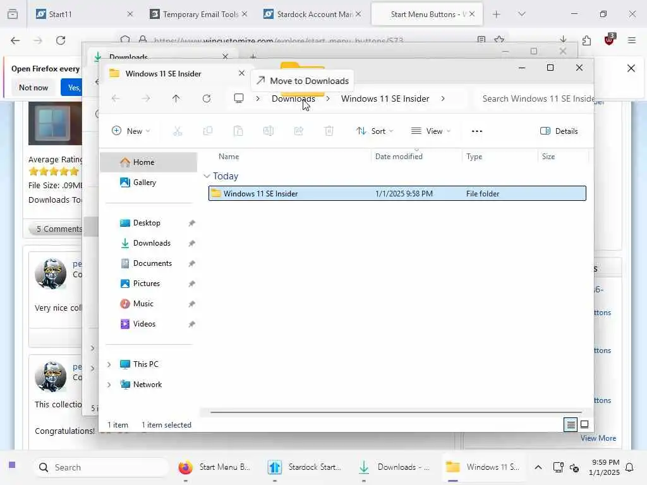Open the See more three-dots menu

coord(476,131)
